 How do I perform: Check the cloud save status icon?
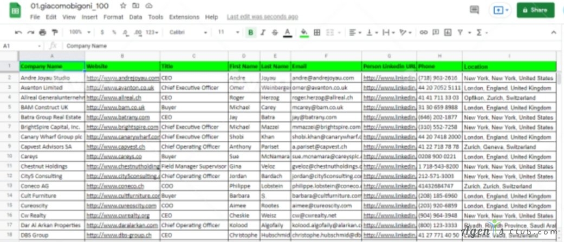[148, 6]
